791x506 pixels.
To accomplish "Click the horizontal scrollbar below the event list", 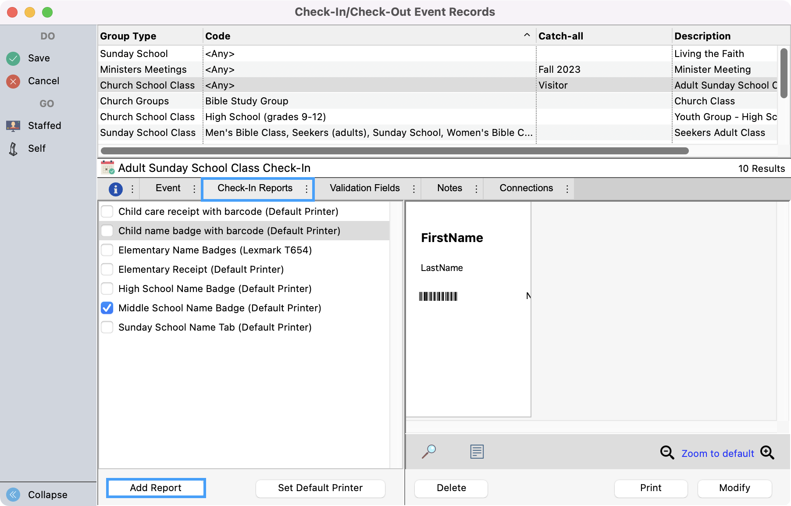I will click(394, 151).
